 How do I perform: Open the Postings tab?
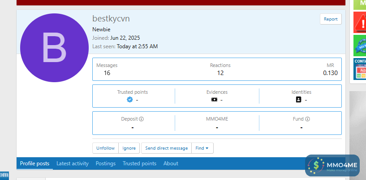106,163
